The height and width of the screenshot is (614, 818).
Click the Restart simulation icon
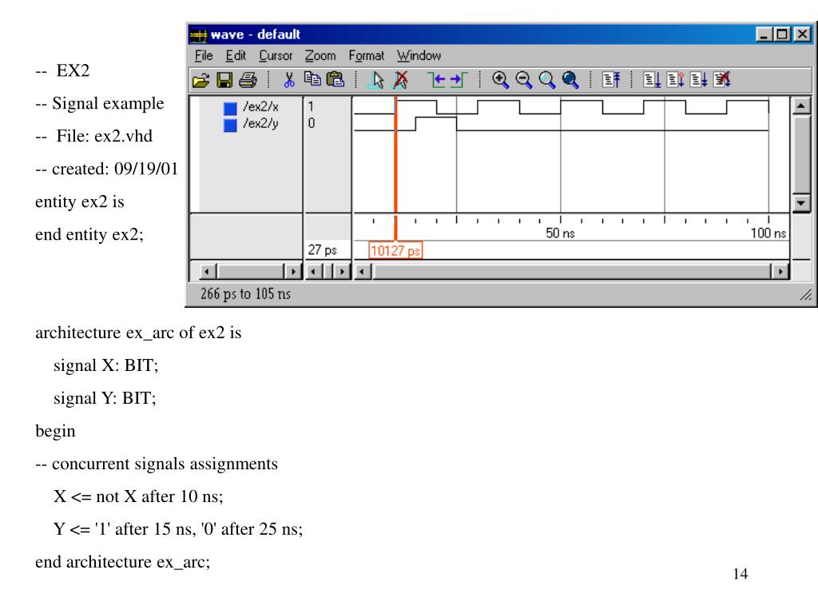[x=611, y=80]
